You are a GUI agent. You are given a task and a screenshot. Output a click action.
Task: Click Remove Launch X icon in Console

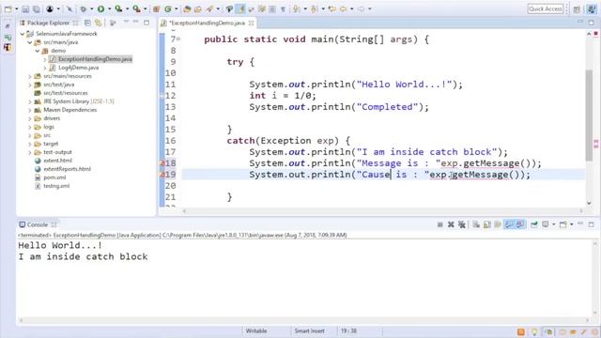click(x=451, y=224)
